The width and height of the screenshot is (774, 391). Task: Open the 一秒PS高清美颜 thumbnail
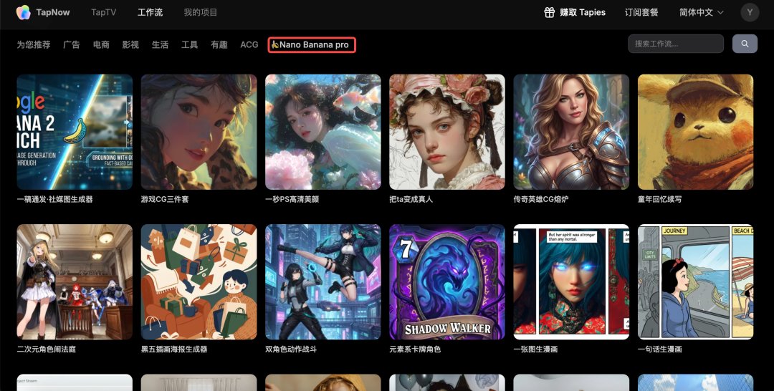(x=322, y=132)
